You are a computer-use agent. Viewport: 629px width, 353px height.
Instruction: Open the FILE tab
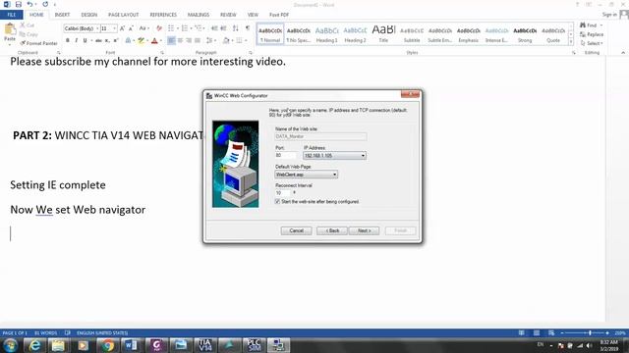(x=12, y=15)
